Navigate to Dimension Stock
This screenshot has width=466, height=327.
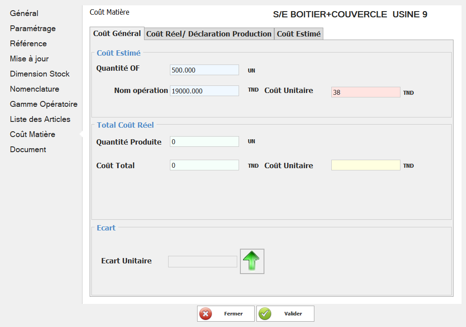[40, 74]
